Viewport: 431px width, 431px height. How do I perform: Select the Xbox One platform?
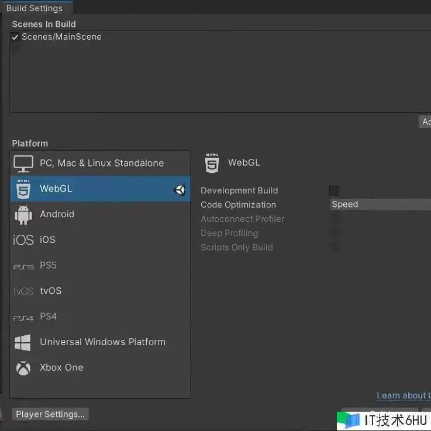[x=100, y=368]
